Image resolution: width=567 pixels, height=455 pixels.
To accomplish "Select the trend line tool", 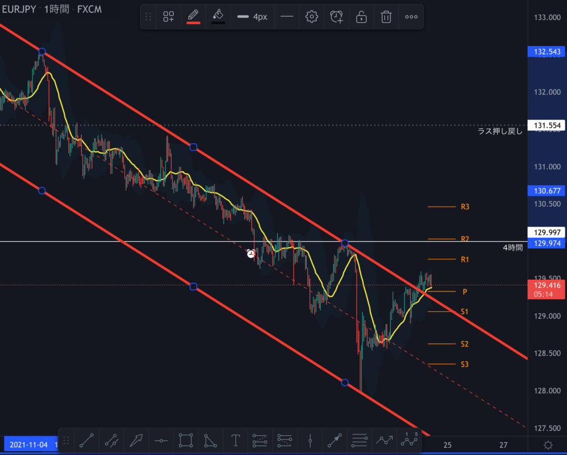I will click(86, 441).
